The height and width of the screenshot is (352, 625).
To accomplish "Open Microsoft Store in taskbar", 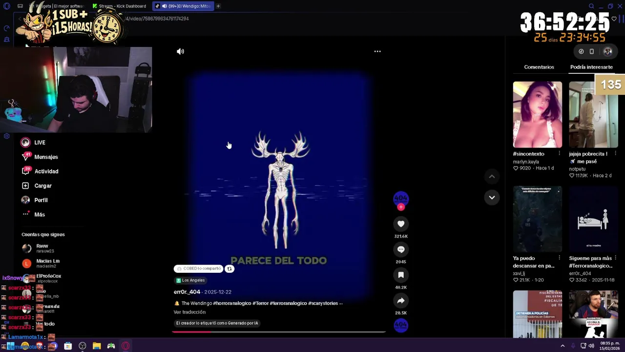I will click(68, 346).
